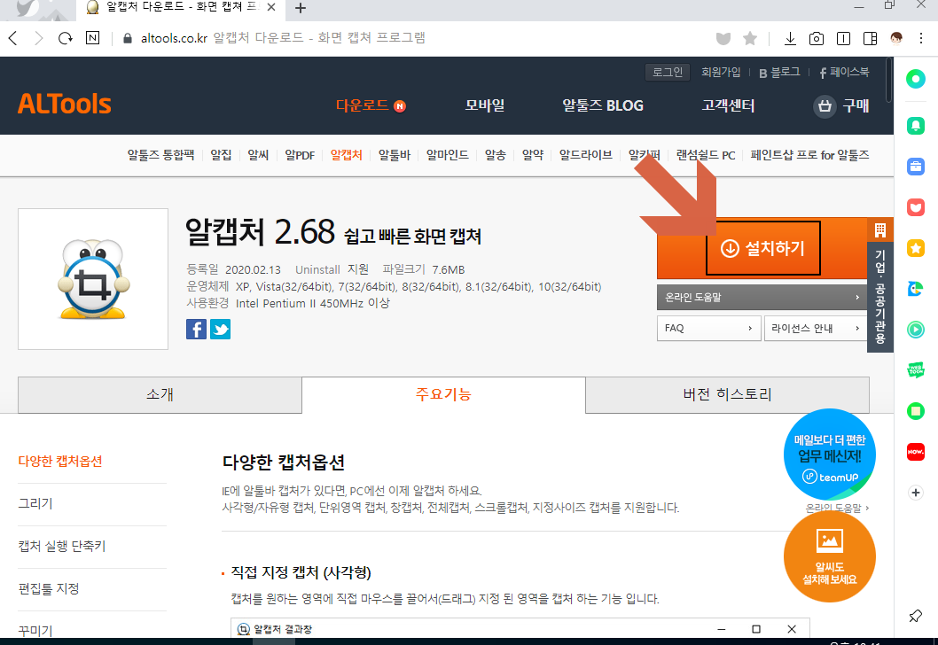Select 페인트샵 프로 for 알툴즈
Screen dimensions: 938x645
[809, 155]
